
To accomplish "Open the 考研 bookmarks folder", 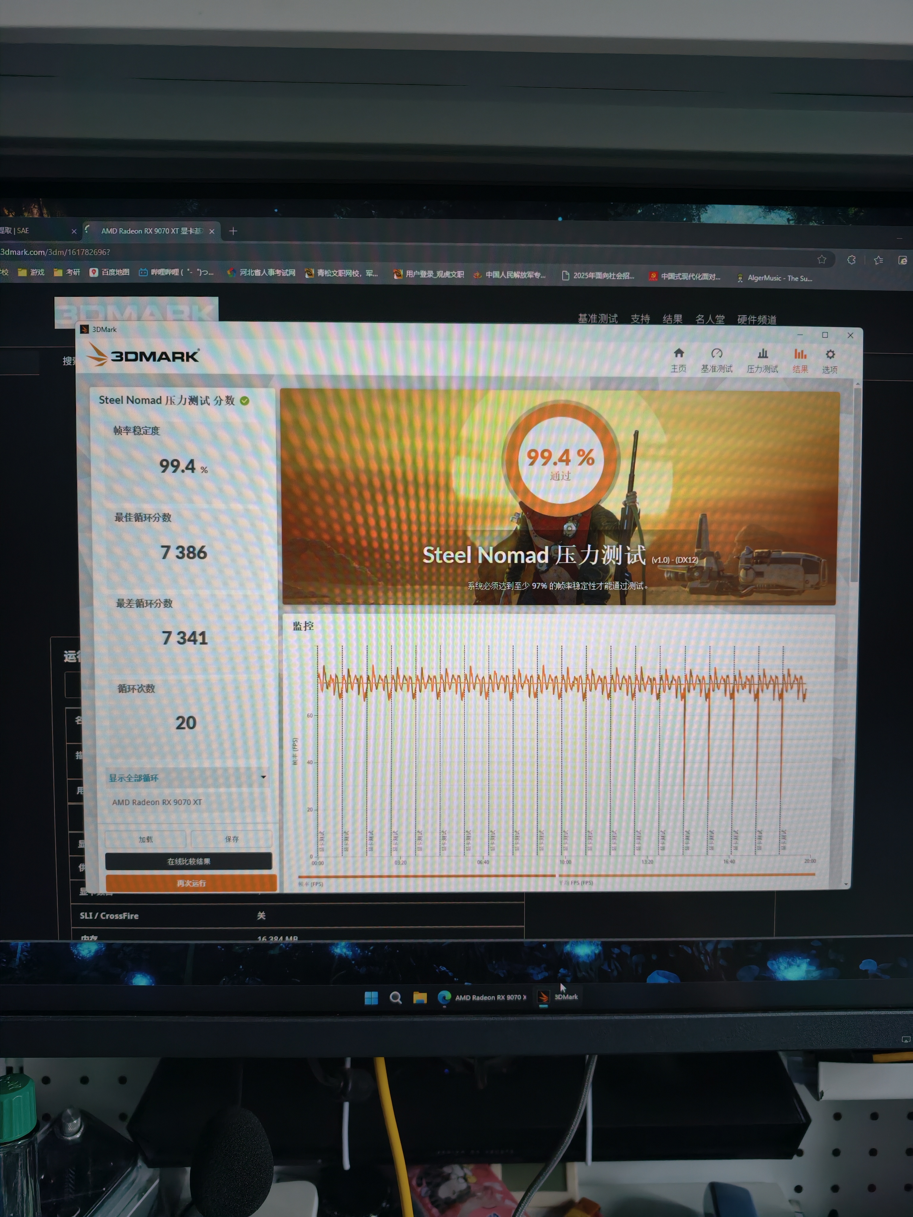I will 67,272.
